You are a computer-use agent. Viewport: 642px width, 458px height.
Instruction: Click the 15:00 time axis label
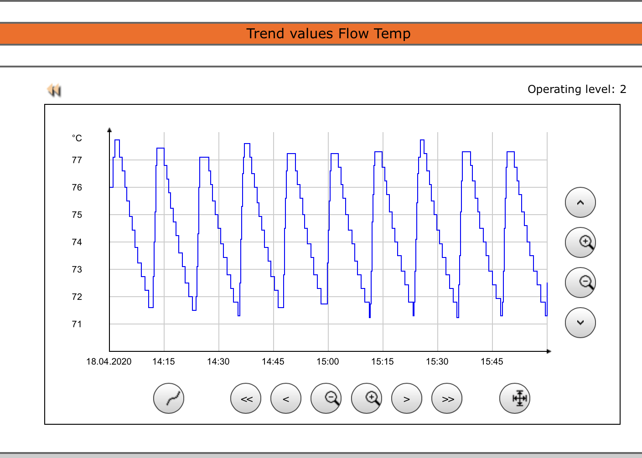coord(328,362)
